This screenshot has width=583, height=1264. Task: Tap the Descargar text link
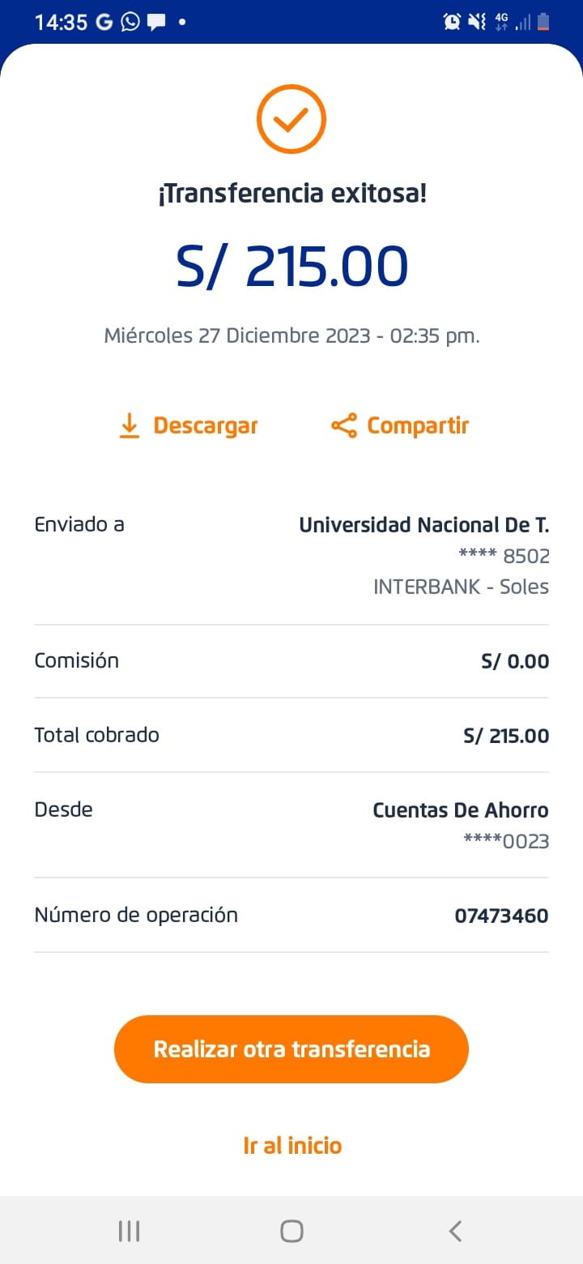[x=206, y=425]
